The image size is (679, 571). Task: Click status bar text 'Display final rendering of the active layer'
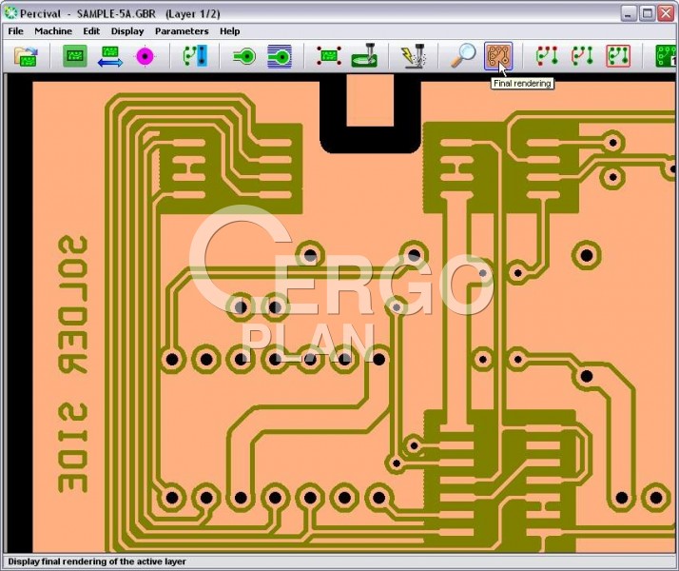97,561
